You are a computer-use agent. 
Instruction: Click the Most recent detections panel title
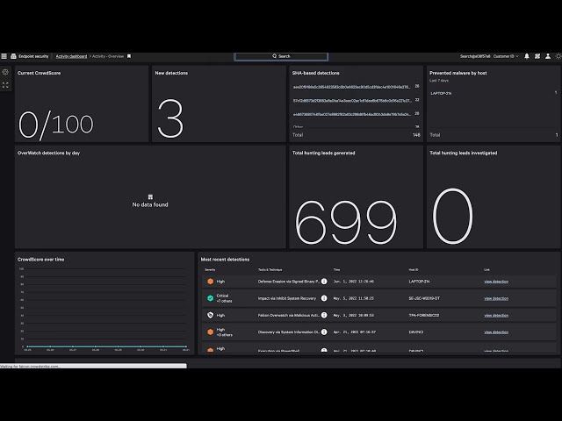(x=225, y=260)
